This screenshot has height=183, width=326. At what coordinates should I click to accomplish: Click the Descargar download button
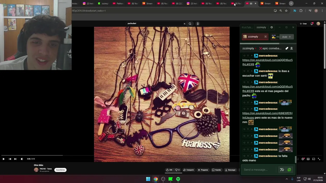230,170
